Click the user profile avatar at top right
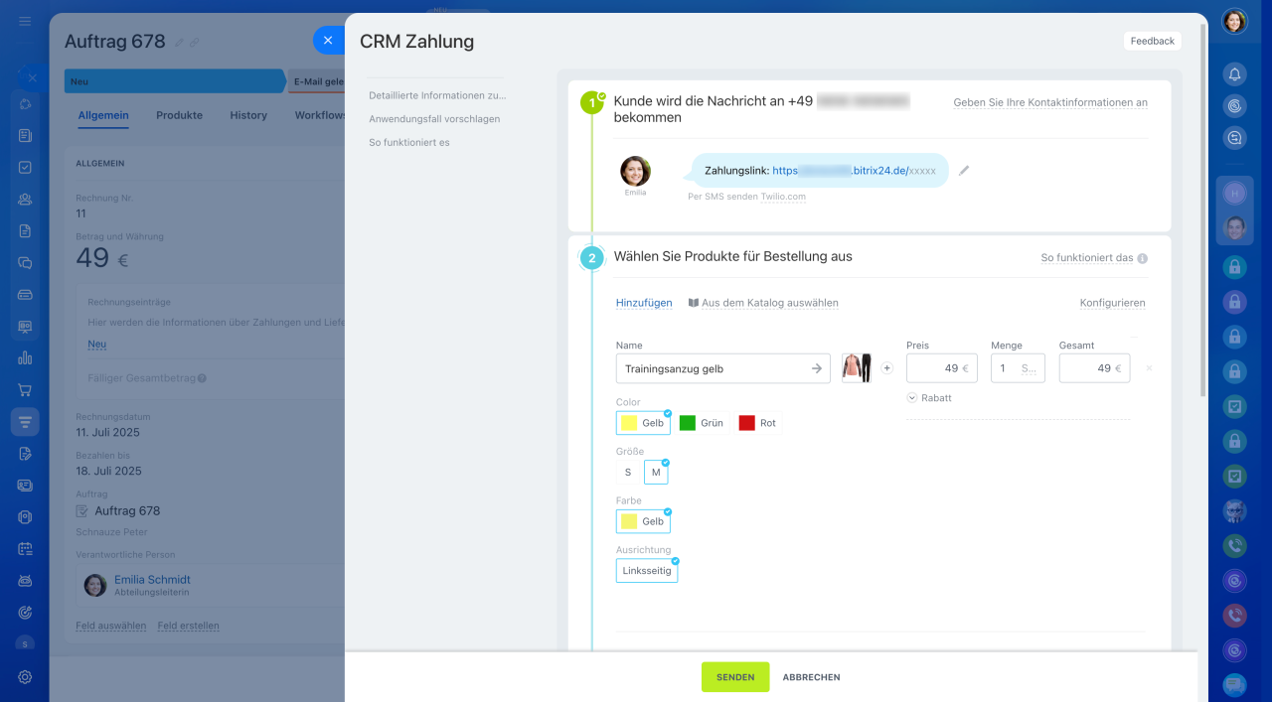Screen dimensions: 1272x702 coord(1234,21)
